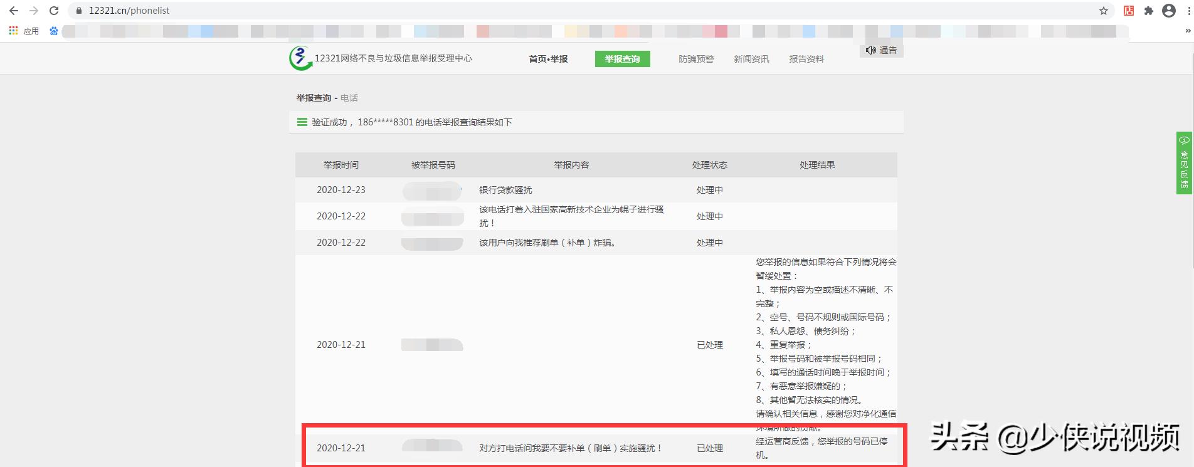1194x467 pixels.
Task: Click the browser forward arrow
Action: pos(34,11)
